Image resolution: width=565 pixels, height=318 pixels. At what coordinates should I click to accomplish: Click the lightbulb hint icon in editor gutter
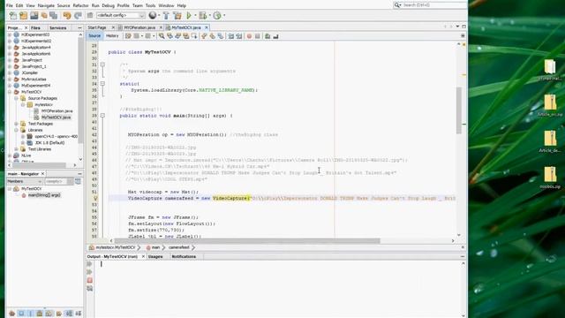point(95,198)
